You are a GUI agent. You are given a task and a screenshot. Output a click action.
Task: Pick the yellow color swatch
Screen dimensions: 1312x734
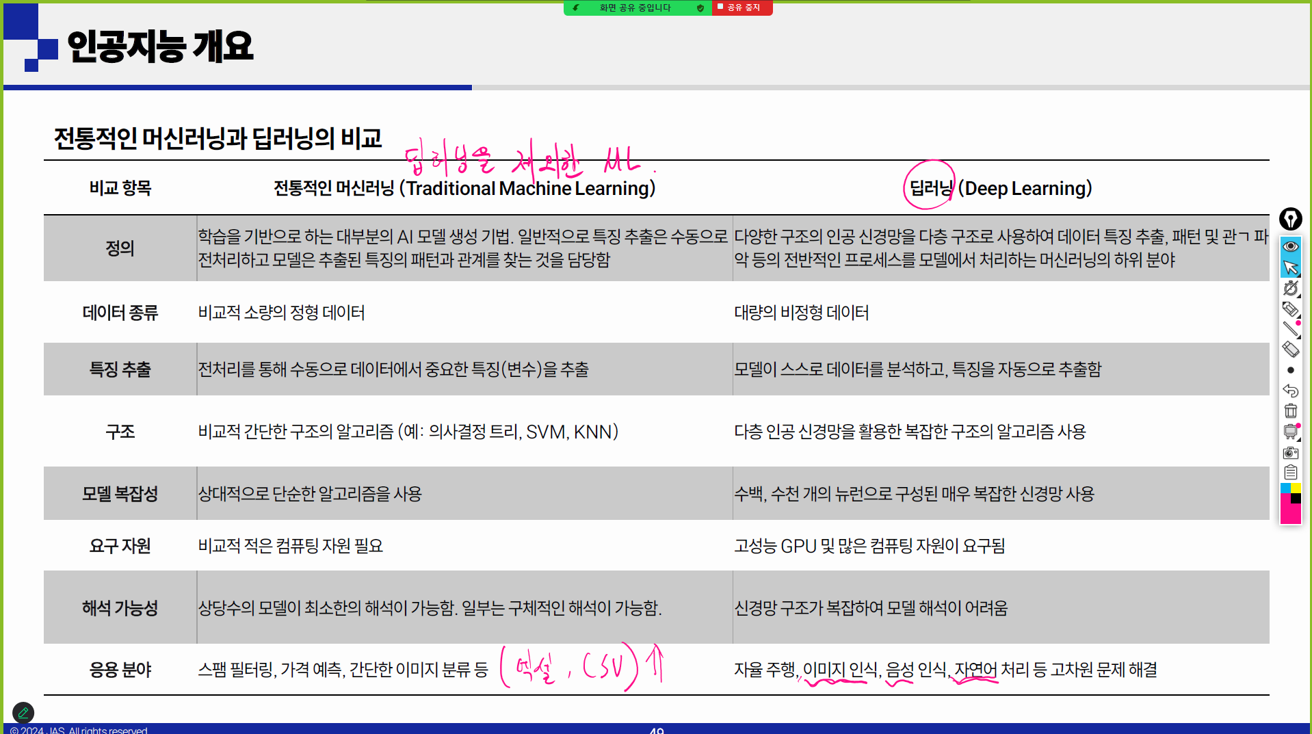[1296, 488]
